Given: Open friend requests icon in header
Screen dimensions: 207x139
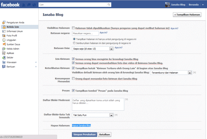Looking at the screenshot, I should coord(24,5).
